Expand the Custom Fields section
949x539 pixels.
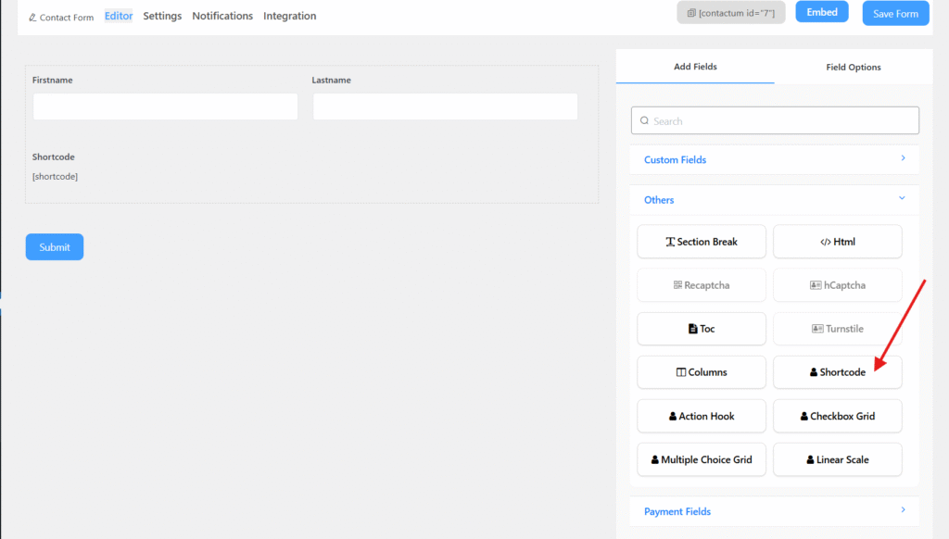pos(774,159)
